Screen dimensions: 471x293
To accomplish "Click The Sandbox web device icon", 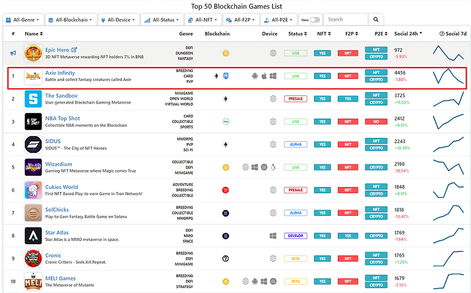I will click(273, 99).
